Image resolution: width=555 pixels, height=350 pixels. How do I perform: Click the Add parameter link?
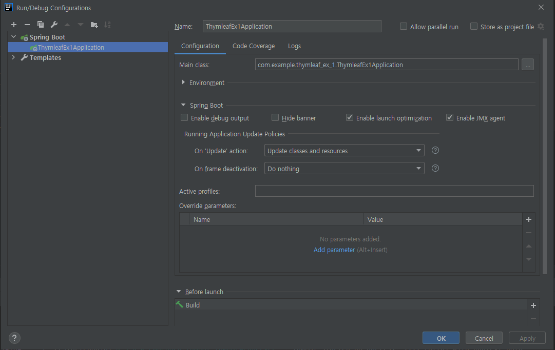[x=334, y=250]
